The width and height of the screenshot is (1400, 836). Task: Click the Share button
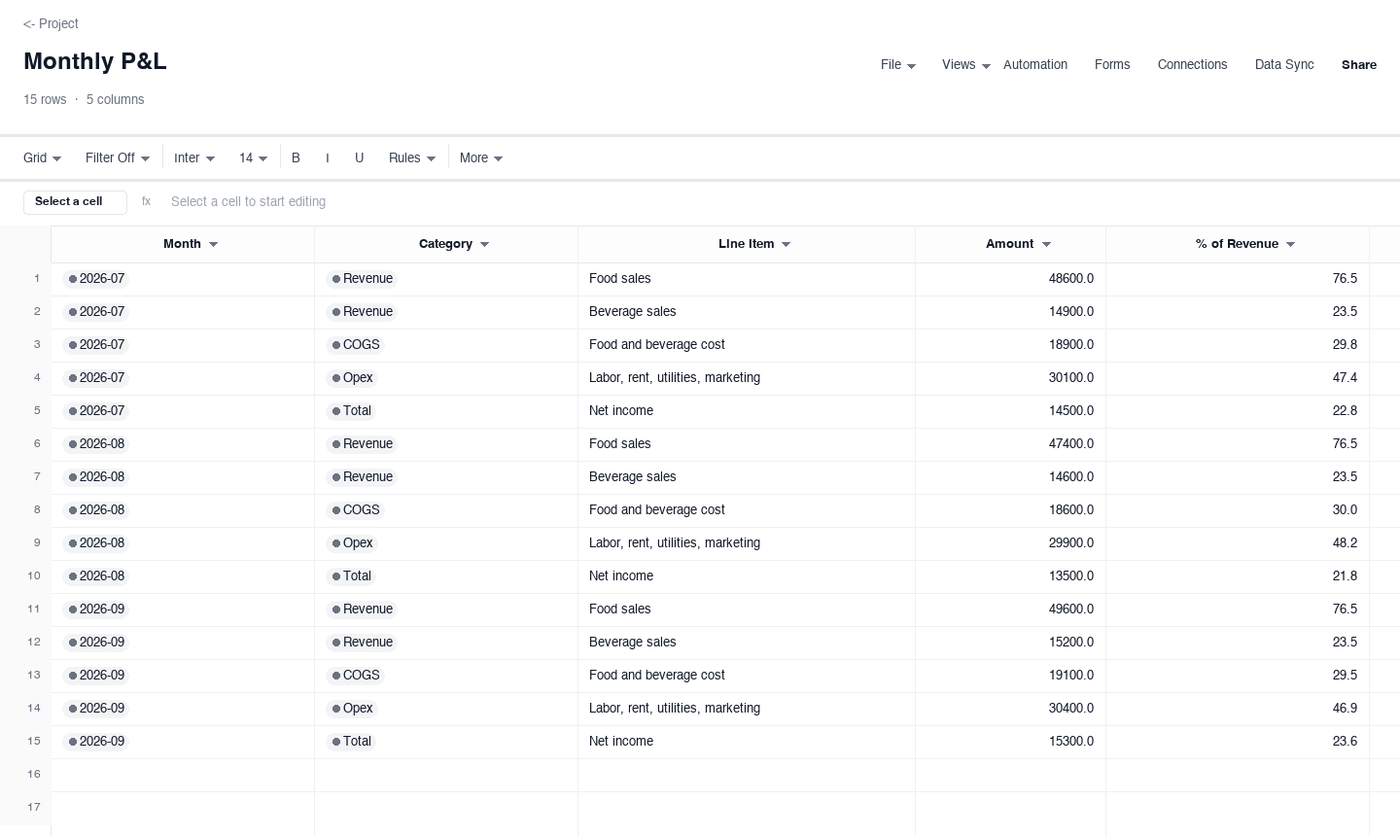(1359, 64)
